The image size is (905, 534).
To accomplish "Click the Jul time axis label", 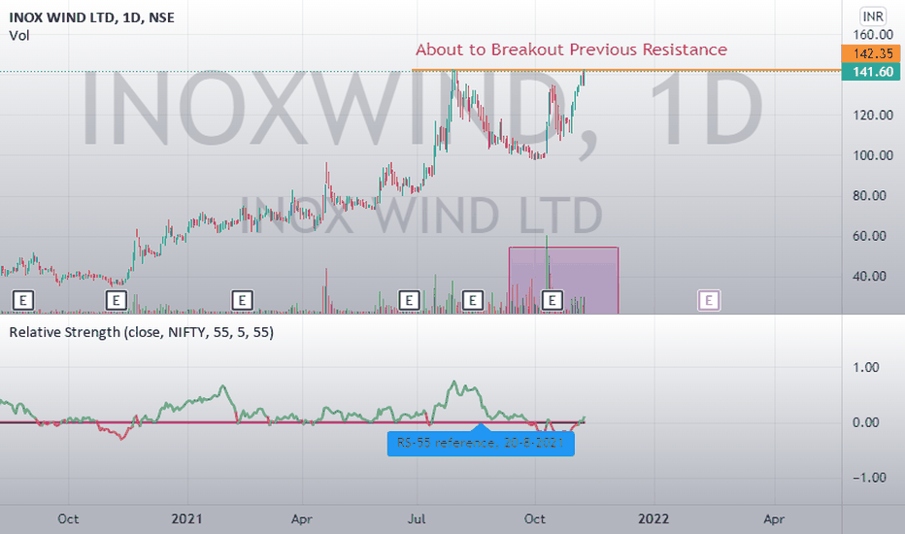I will click(417, 519).
